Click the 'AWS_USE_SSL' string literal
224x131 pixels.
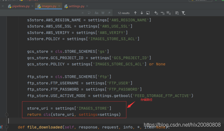(115, 26)
